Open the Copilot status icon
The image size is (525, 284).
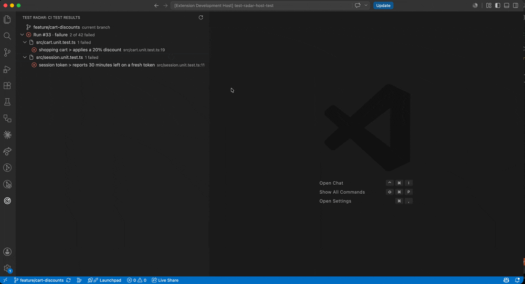click(506, 280)
